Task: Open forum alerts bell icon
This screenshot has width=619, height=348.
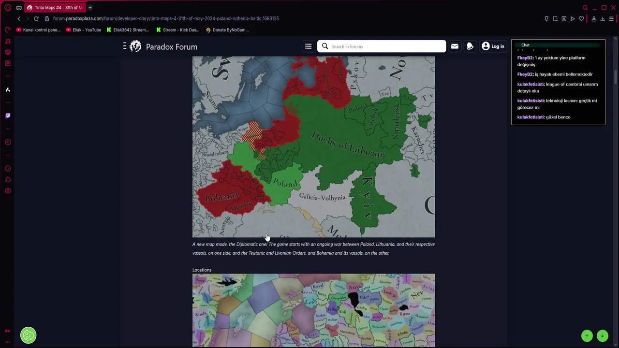Action: [470, 46]
